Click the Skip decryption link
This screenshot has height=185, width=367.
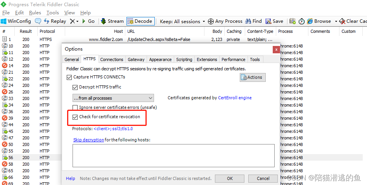pos(88,140)
